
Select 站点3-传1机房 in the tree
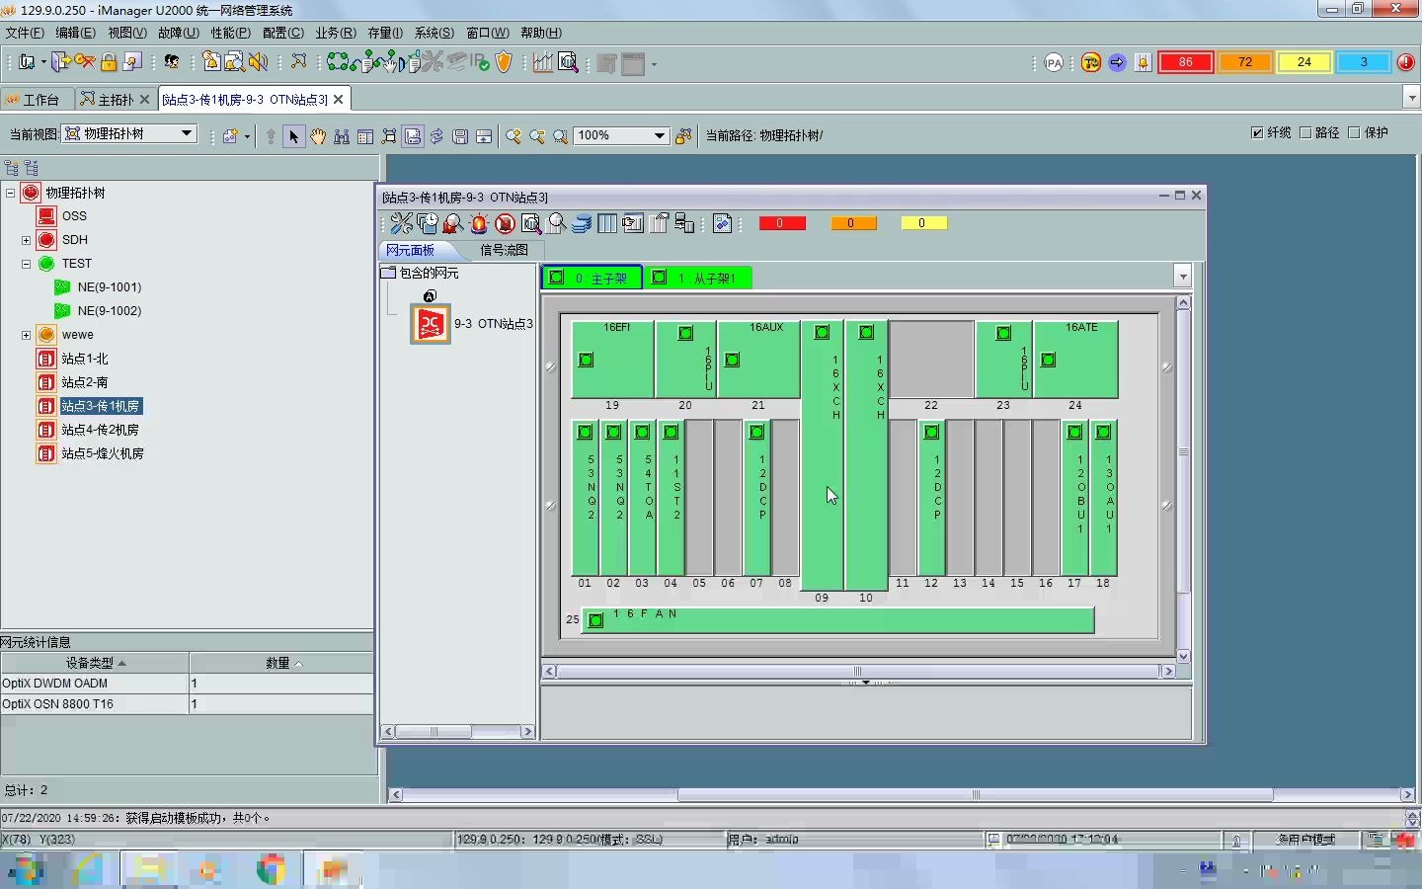tap(100, 406)
